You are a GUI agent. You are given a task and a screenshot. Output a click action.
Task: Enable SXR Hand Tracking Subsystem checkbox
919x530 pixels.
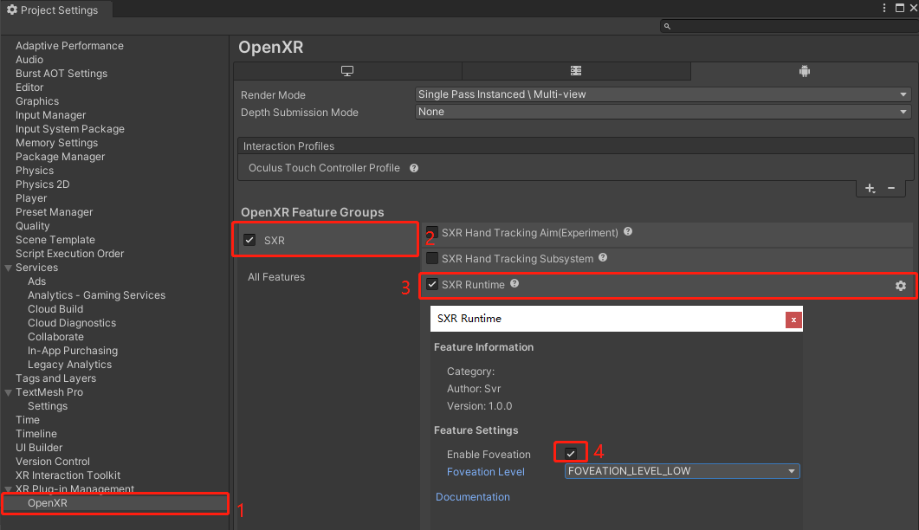click(x=432, y=258)
